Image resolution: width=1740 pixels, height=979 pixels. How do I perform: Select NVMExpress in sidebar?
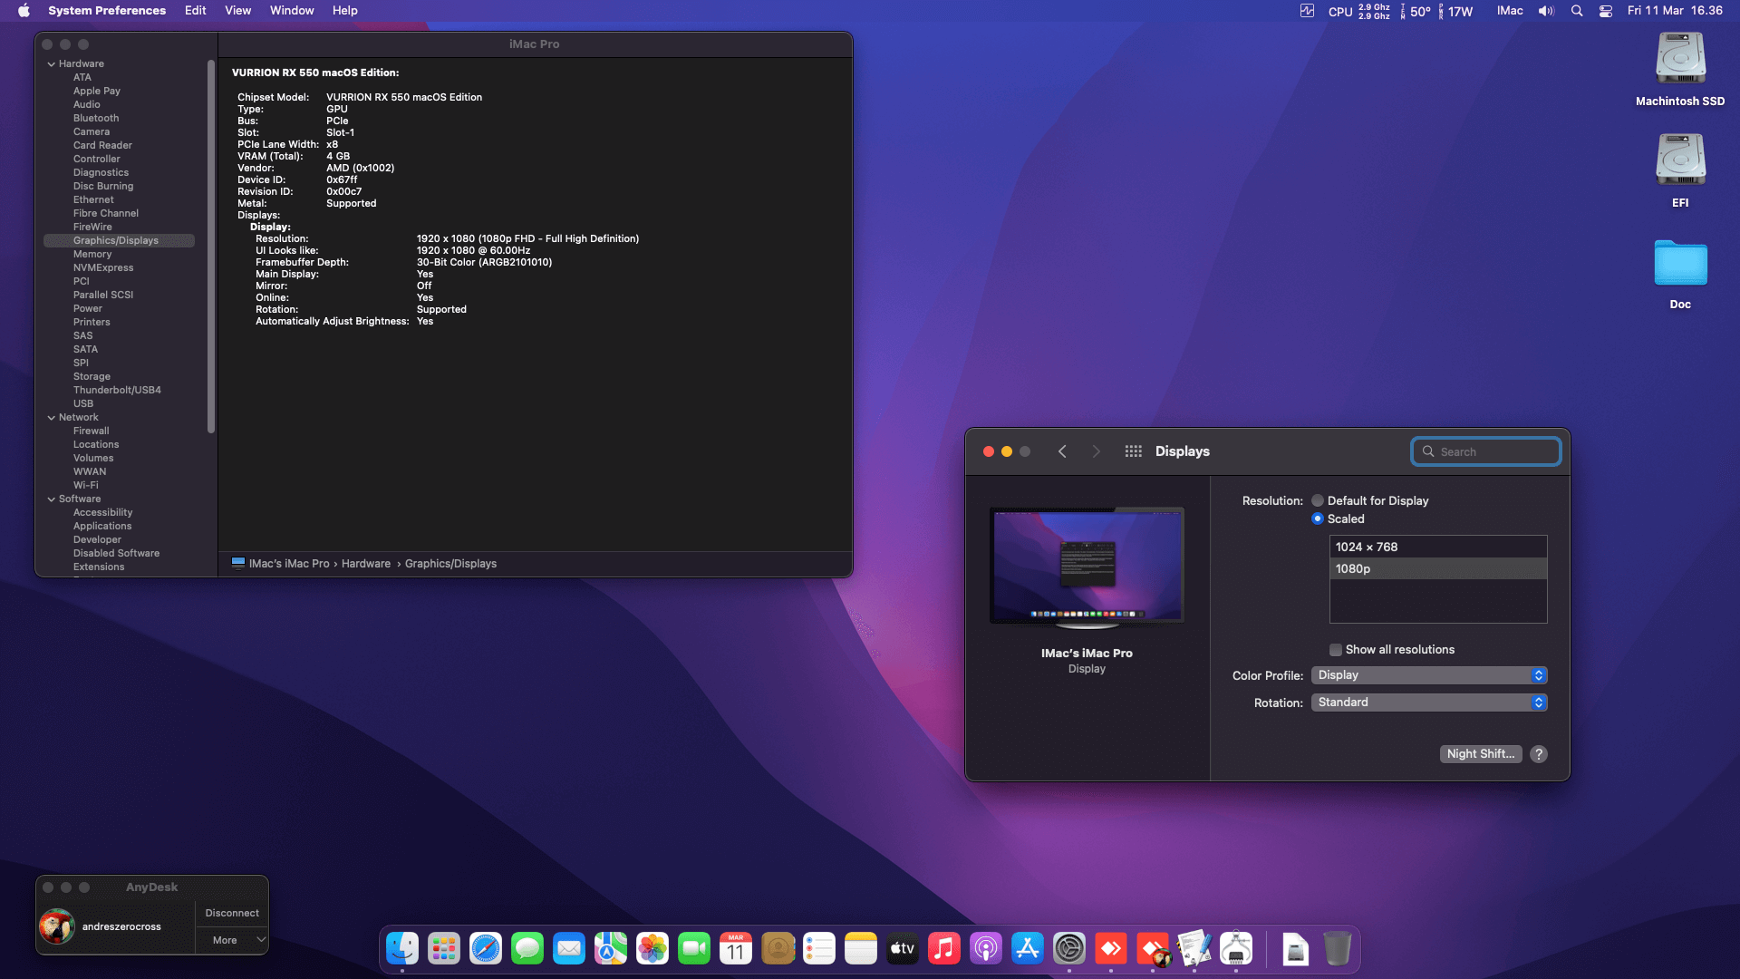click(x=103, y=268)
